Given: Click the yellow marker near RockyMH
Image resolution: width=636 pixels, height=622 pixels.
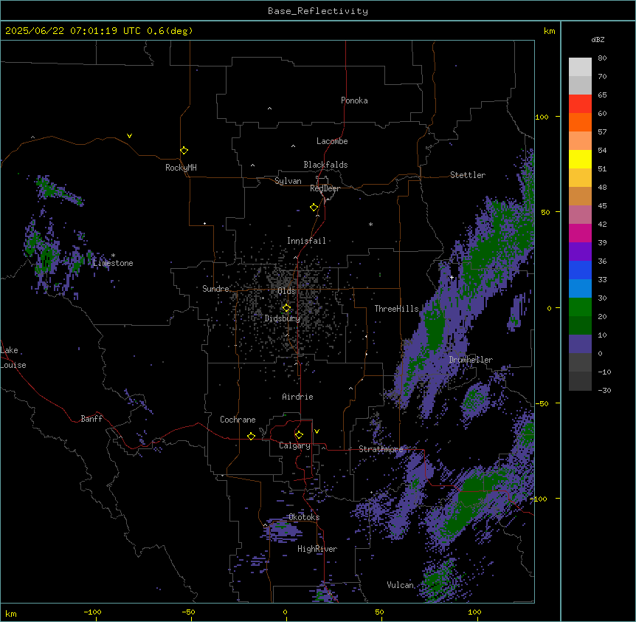Looking at the screenshot, I should [184, 151].
